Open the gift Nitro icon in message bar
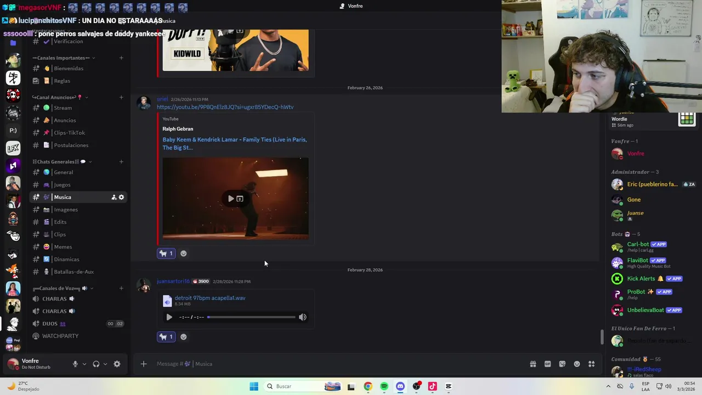Viewport: 702px width, 395px height. [x=533, y=364]
